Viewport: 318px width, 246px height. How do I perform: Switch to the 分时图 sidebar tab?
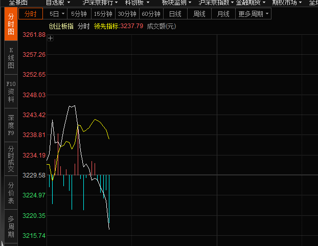(11, 25)
